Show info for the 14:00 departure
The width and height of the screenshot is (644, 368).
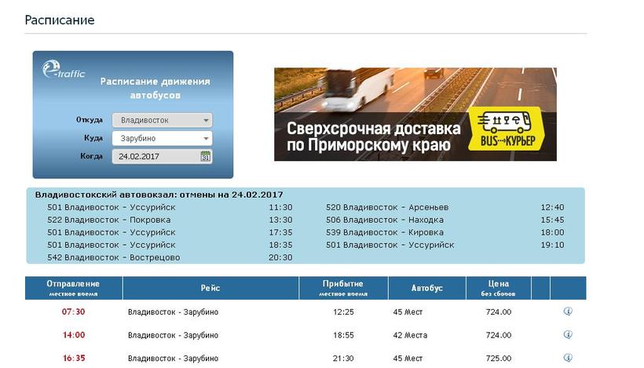pyautogui.click(x=568, y=335)
